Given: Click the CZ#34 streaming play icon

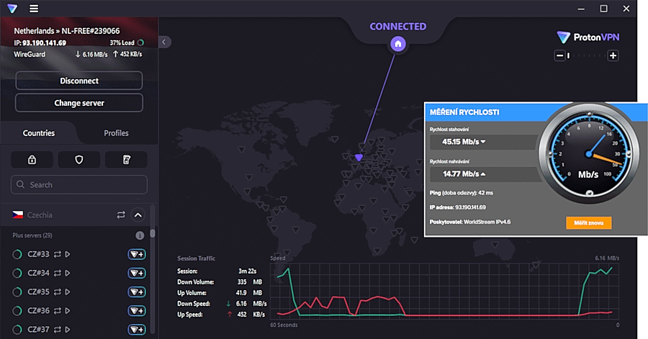Looking at the screenshot, I should 68,273.
